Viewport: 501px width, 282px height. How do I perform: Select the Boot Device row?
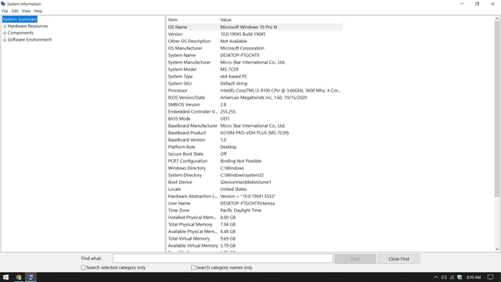[x=254, y=183]
